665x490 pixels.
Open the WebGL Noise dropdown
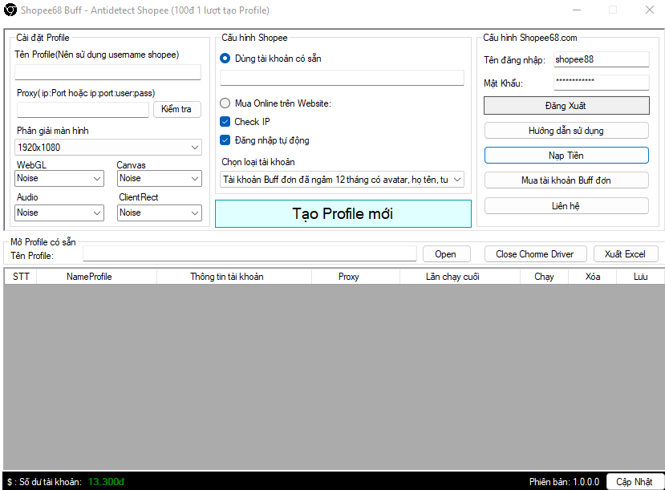pos(59,179)
